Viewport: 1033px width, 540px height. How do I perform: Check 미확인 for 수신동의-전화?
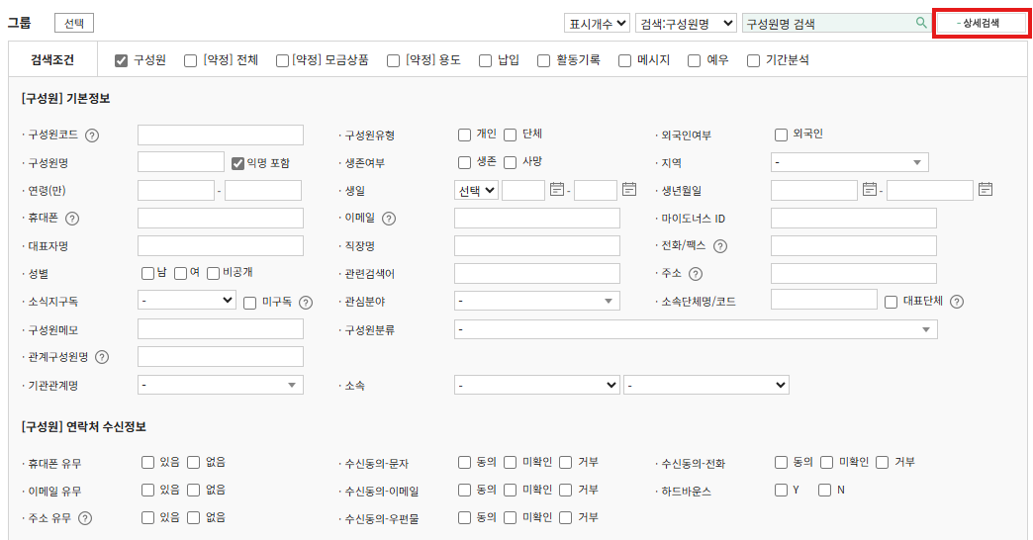click(x=827, y=462)
